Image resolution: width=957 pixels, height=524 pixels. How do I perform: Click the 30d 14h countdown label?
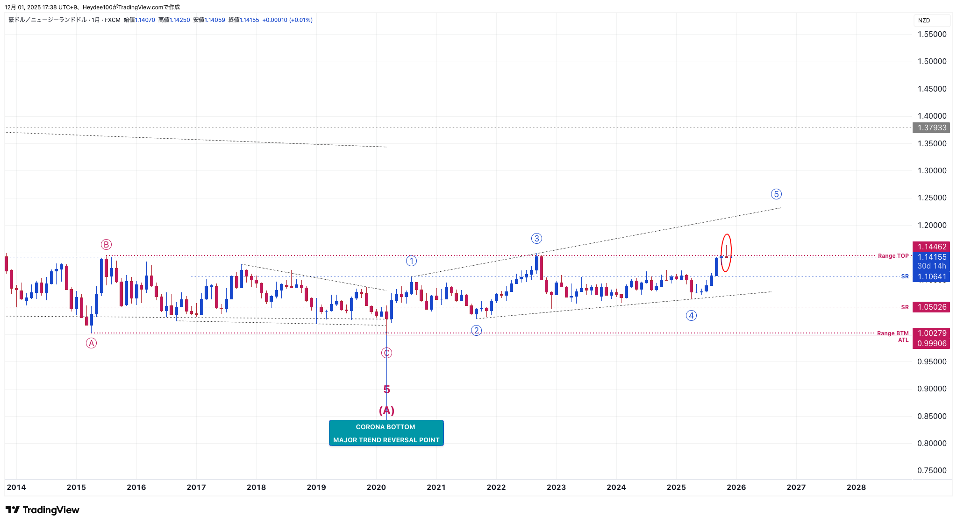[x=931, y=266]
